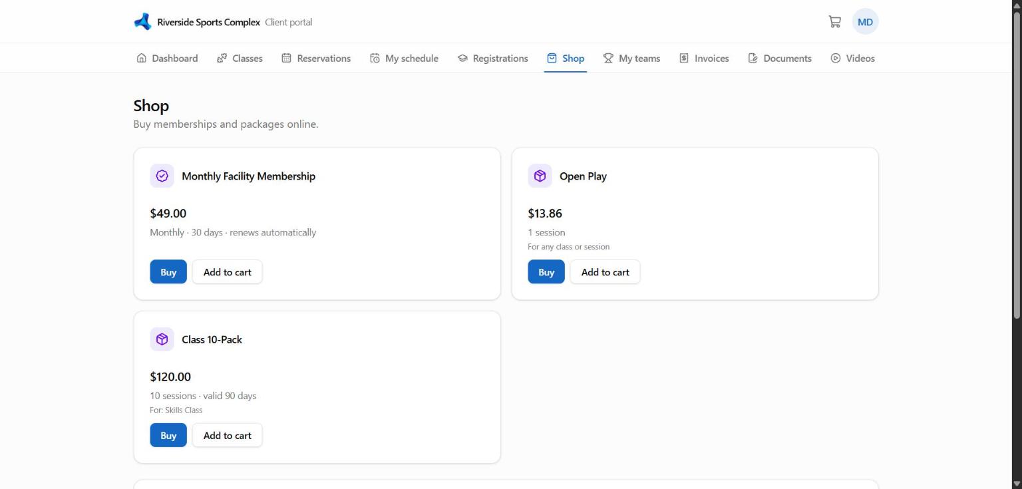Click the Riverside Sports Complex logo
Viewport: 1022px width, 489px height.
click(x=142, y=22)
